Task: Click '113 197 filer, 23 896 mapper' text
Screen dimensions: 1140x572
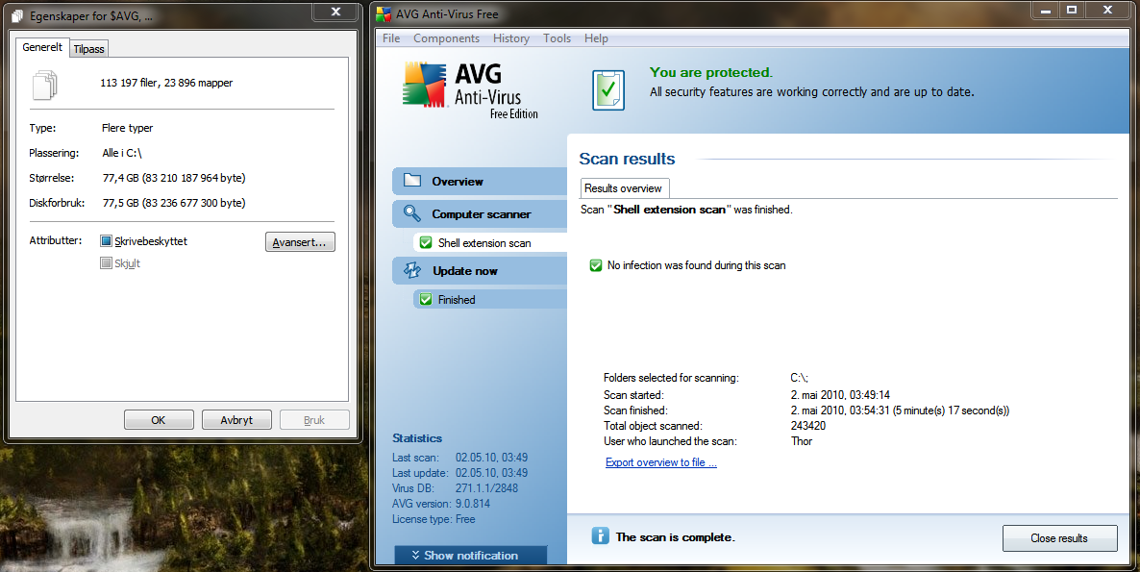Action: click(x=166, y=83)
